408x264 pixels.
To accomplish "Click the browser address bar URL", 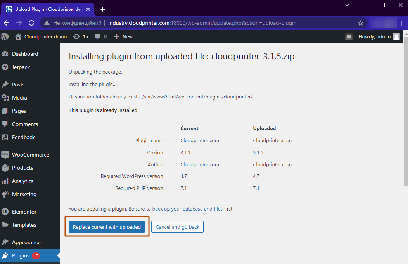I will click(x=202, y=23).
